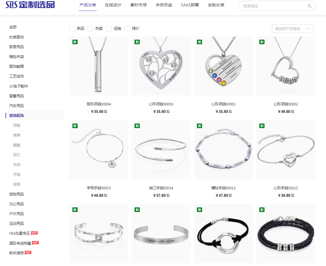
Task: Check the 热卖 filter box
Action: (91, 28)
